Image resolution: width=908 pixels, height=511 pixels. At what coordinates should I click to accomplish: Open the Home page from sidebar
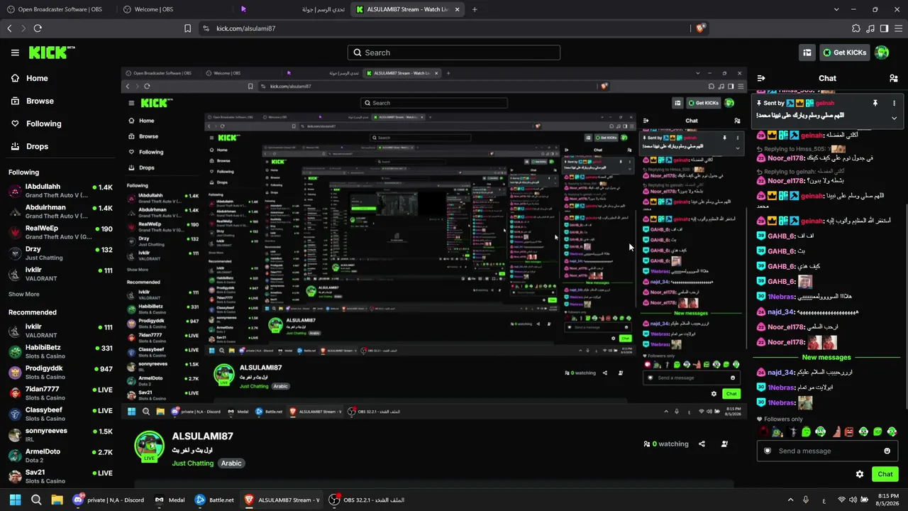pos(29,78)
